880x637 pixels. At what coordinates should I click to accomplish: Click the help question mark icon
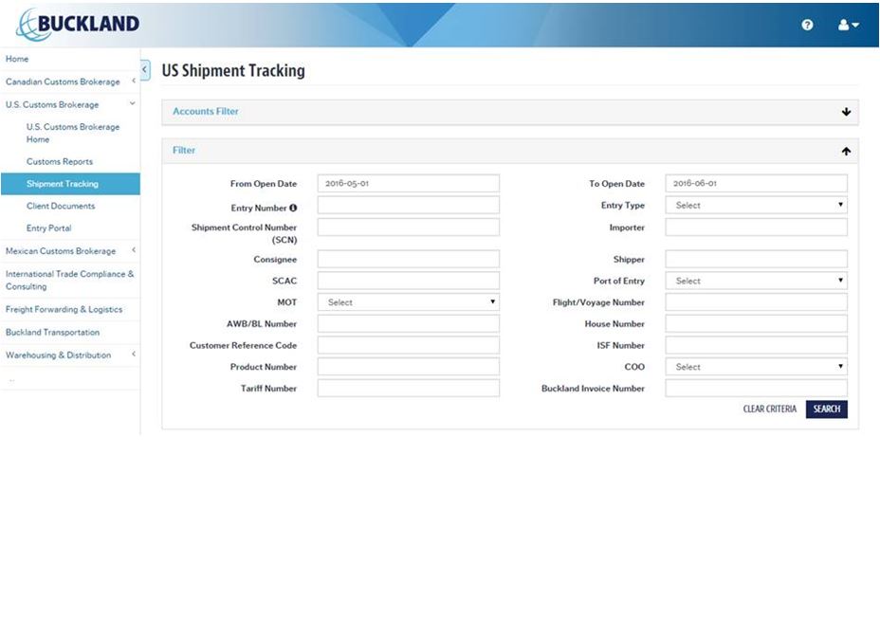click(807, 25)
